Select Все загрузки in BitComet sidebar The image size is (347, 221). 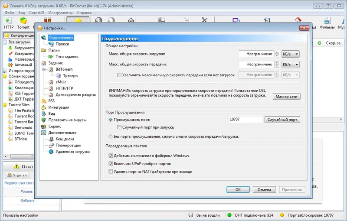click(x=20, y=42)
